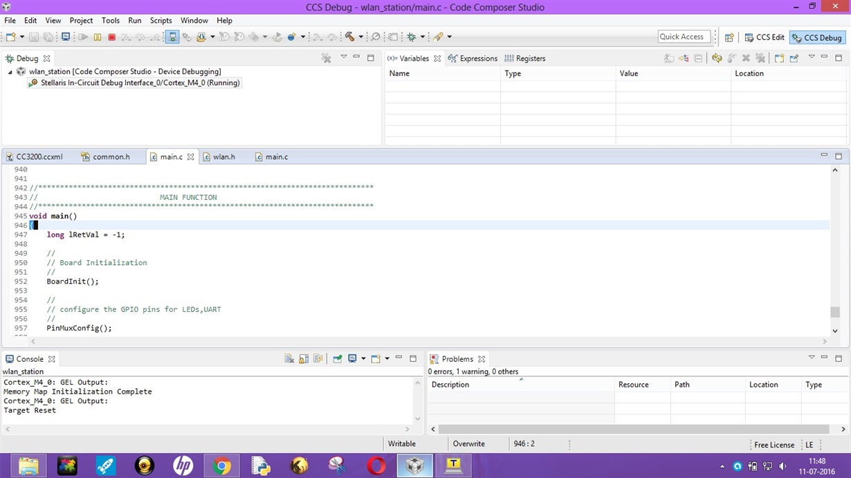Viewport: 851px width, 478px height.
Task: Click the Debug bug icon in toolbar
Action: [x=412, y=37]
